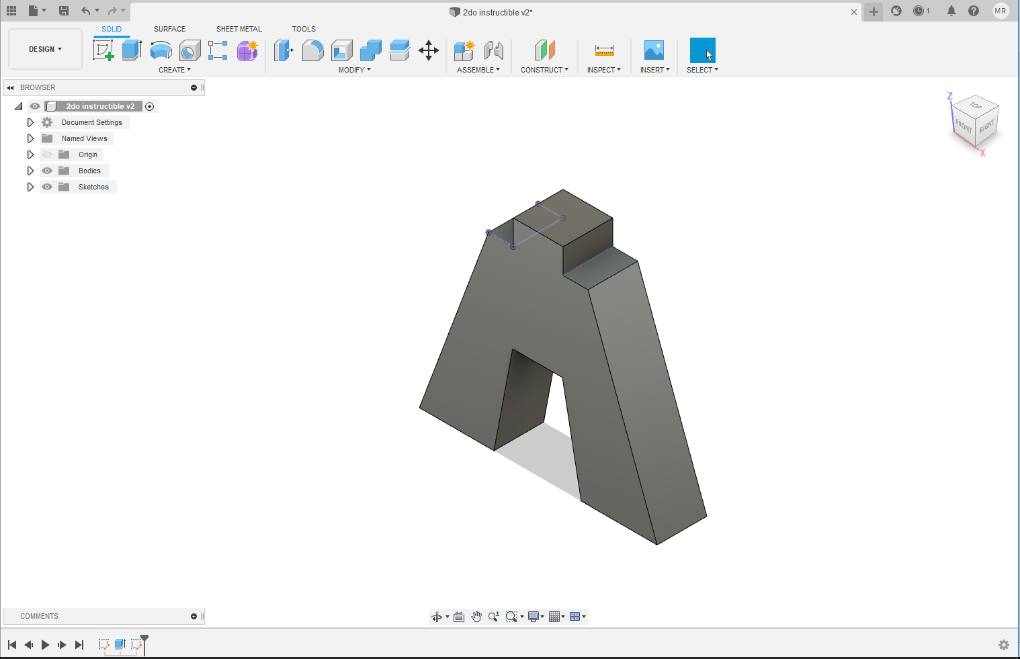Select the Measure tool
The width and height of the screenshot is (1020, 659).
coord(605,50)
